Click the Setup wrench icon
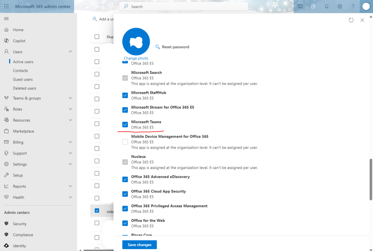This screenshot has height=251, width=373. (x=6, y=175)
